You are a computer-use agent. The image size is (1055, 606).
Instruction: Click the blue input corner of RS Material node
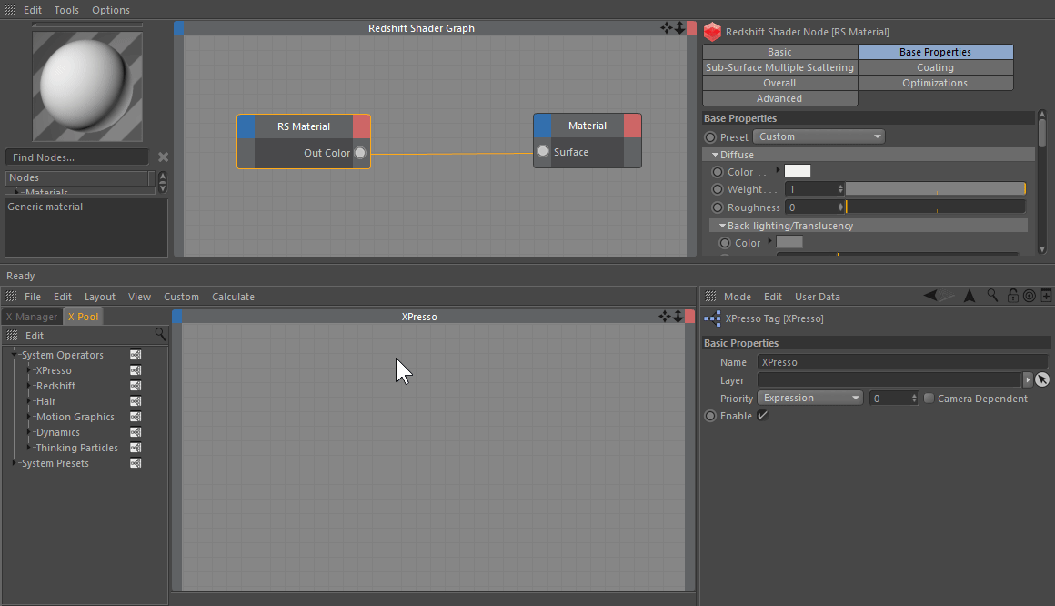pyautogui.click(x=246, y=126)
